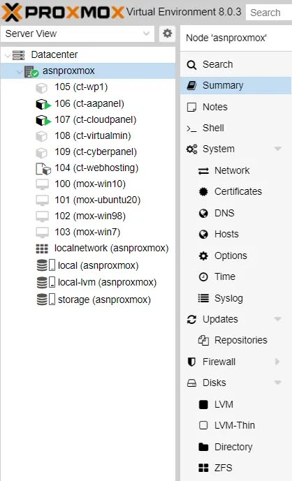This screenshot has height=481, width=292.
Task: Click the gear icon beside Options
Action: point(203,256)
